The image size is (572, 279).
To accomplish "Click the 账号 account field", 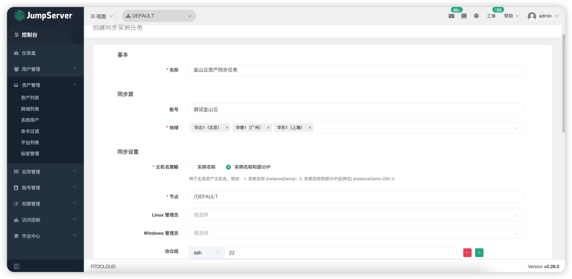I will click(x=356, y=109).
